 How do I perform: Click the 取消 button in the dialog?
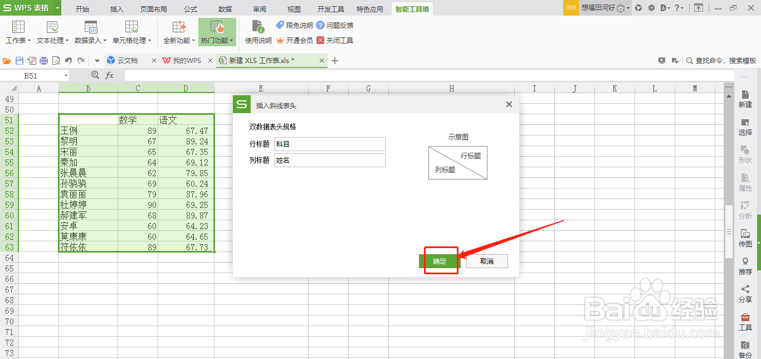486,261
